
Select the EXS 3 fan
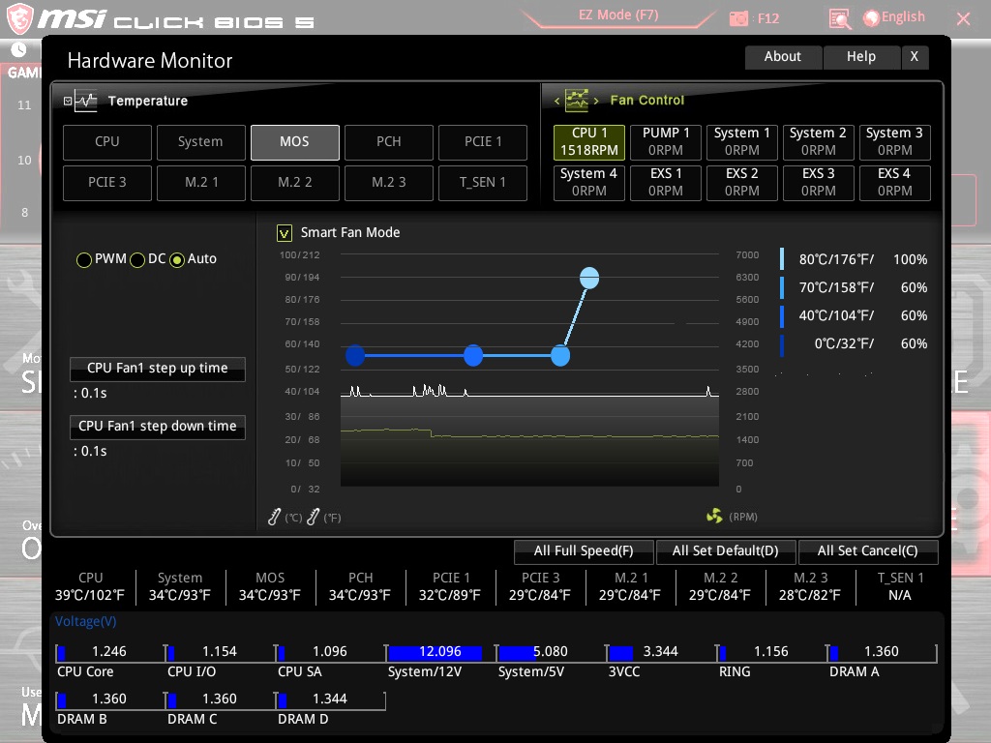819,182
